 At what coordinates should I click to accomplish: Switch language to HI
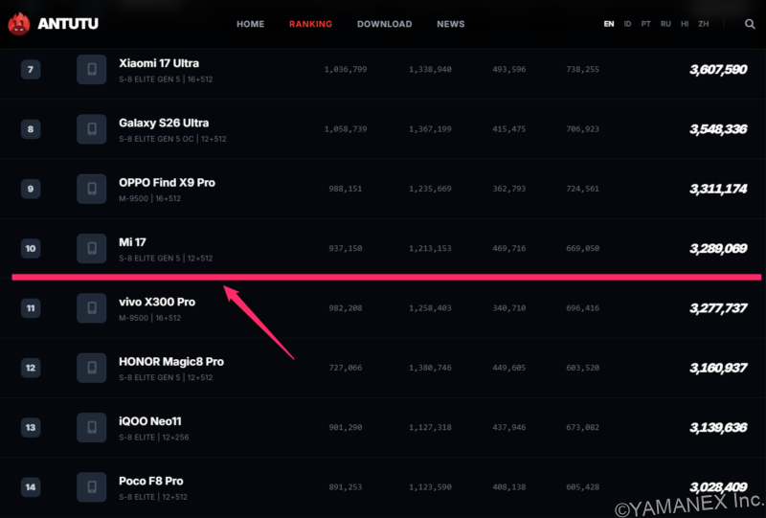[x=685, y=24]
